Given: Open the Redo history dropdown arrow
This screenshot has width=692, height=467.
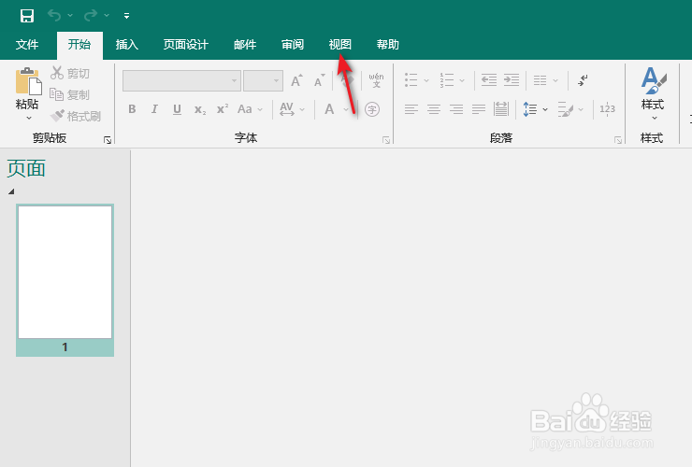Looking at the screenshot, I should (x=107, y=16).
